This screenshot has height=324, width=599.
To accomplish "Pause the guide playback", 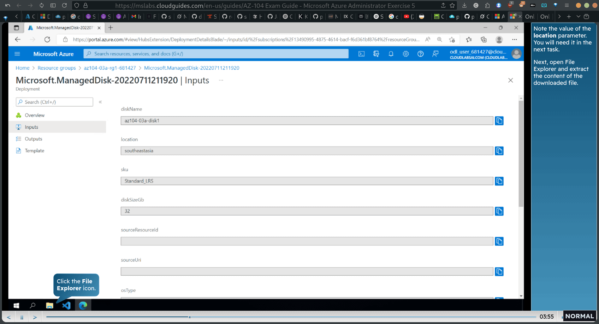I will point(22,317).
